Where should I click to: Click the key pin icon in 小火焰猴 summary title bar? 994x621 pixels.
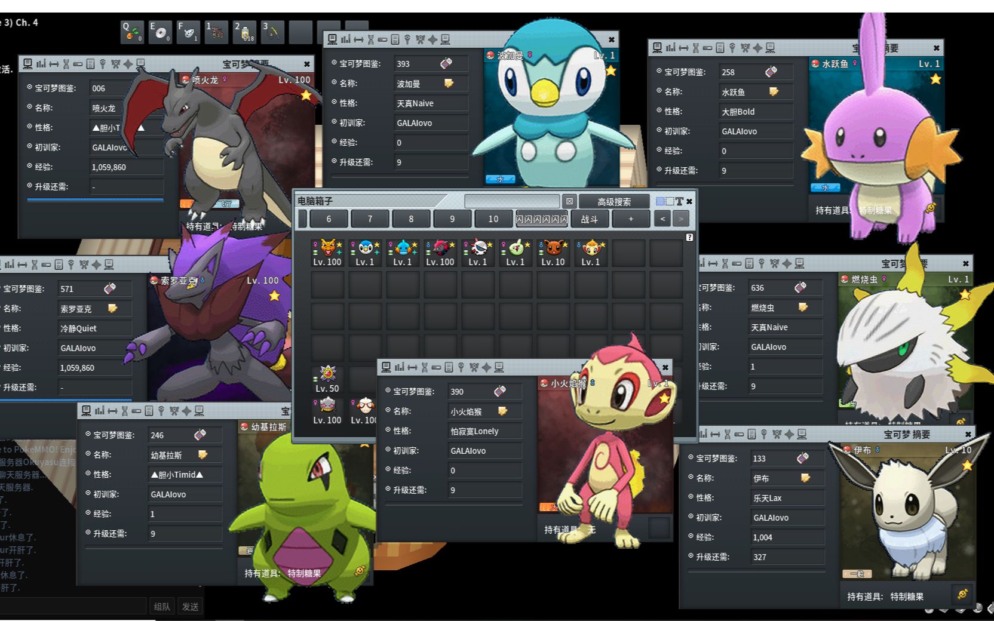coord(461,367)
